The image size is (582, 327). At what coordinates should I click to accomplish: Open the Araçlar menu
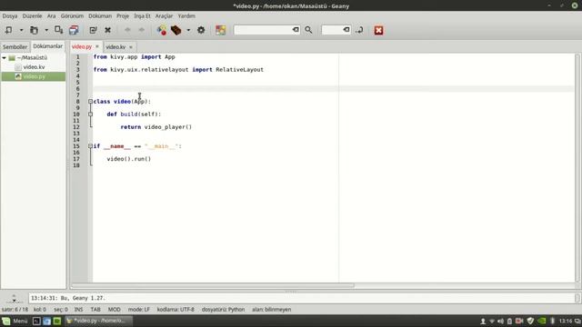click(164, 16)
